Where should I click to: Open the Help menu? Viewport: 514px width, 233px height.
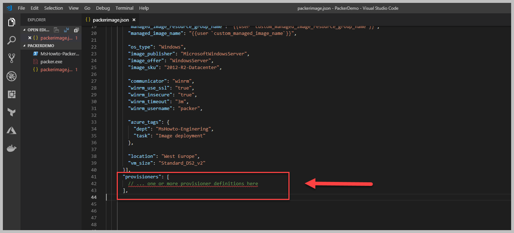(x=144, y=8)
